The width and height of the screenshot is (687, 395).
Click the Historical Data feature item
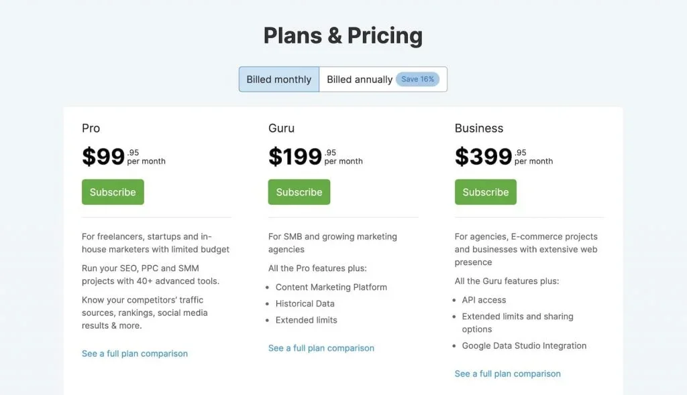tap(305, 303)
